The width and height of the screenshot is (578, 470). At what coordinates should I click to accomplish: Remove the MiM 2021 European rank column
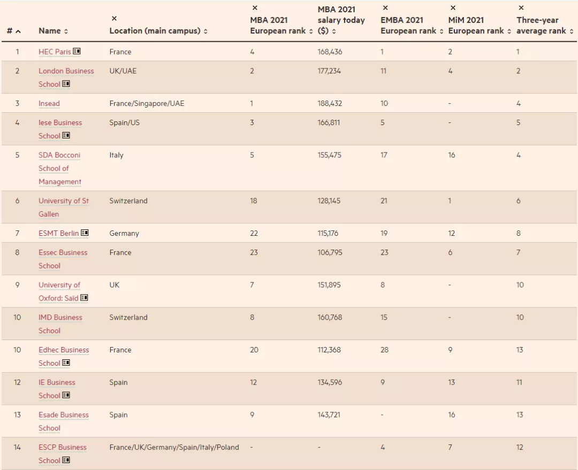tap(453, 8)
